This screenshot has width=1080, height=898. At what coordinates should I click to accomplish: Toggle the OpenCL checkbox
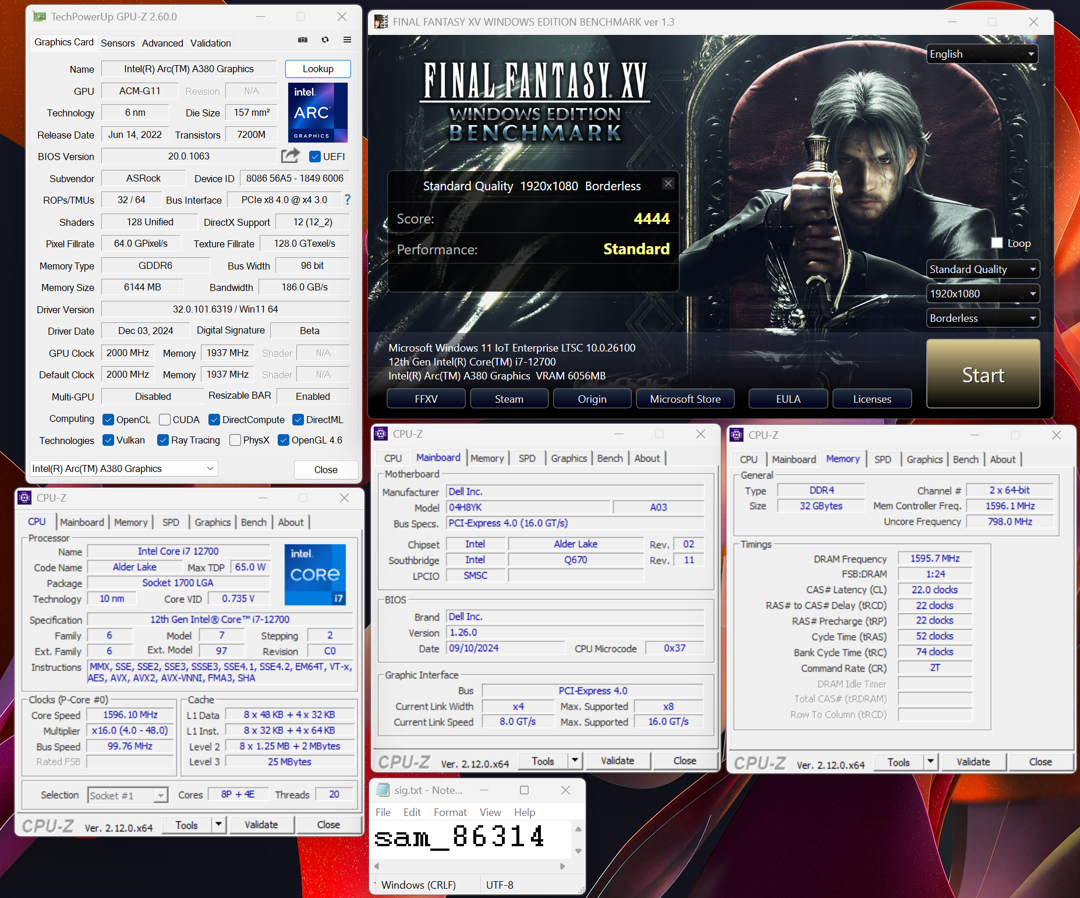pyautogui.click(x=108, y=420)
